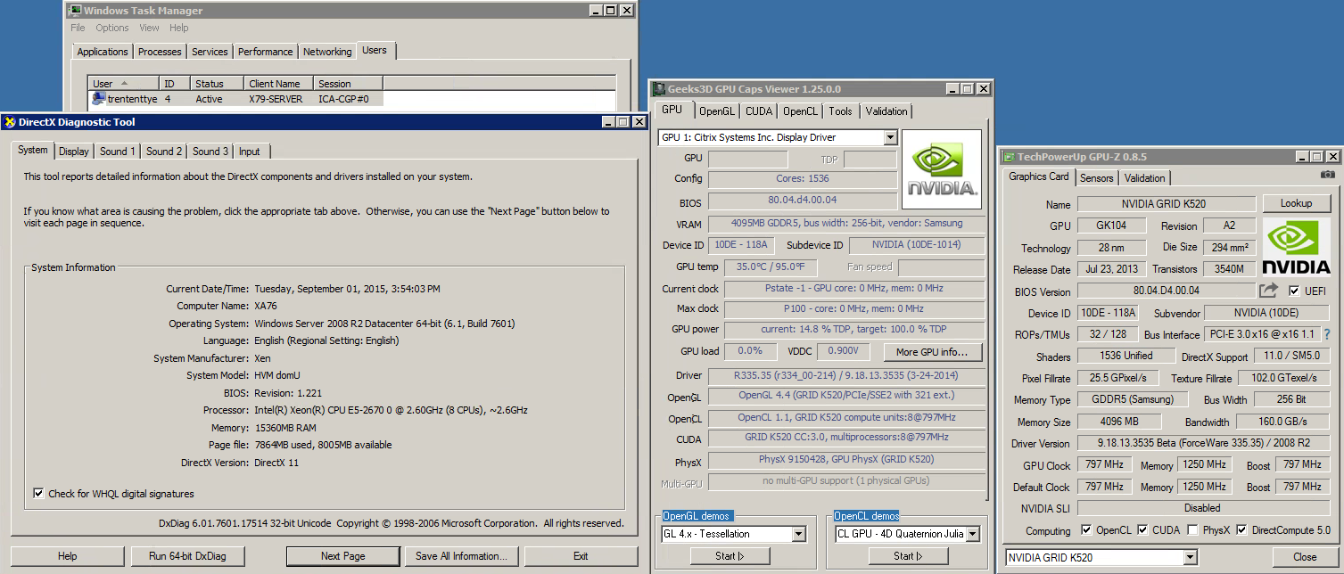This screenshot has height=574, width=1344.
Task: Select the DxDiag Display tab
Action: click(x=73, y=152)
